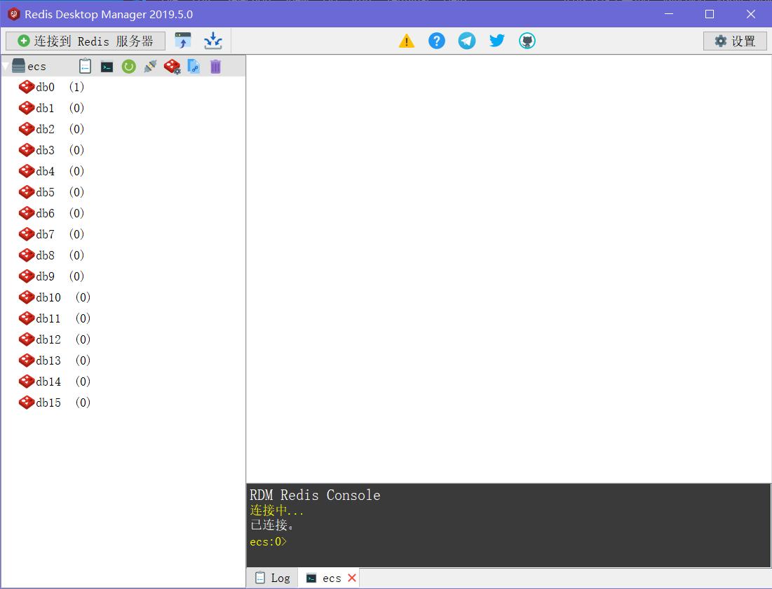The width and height of the screenshot is (772, 589).
Task: Open the blue help question mark icon
Action: (437, 41)
